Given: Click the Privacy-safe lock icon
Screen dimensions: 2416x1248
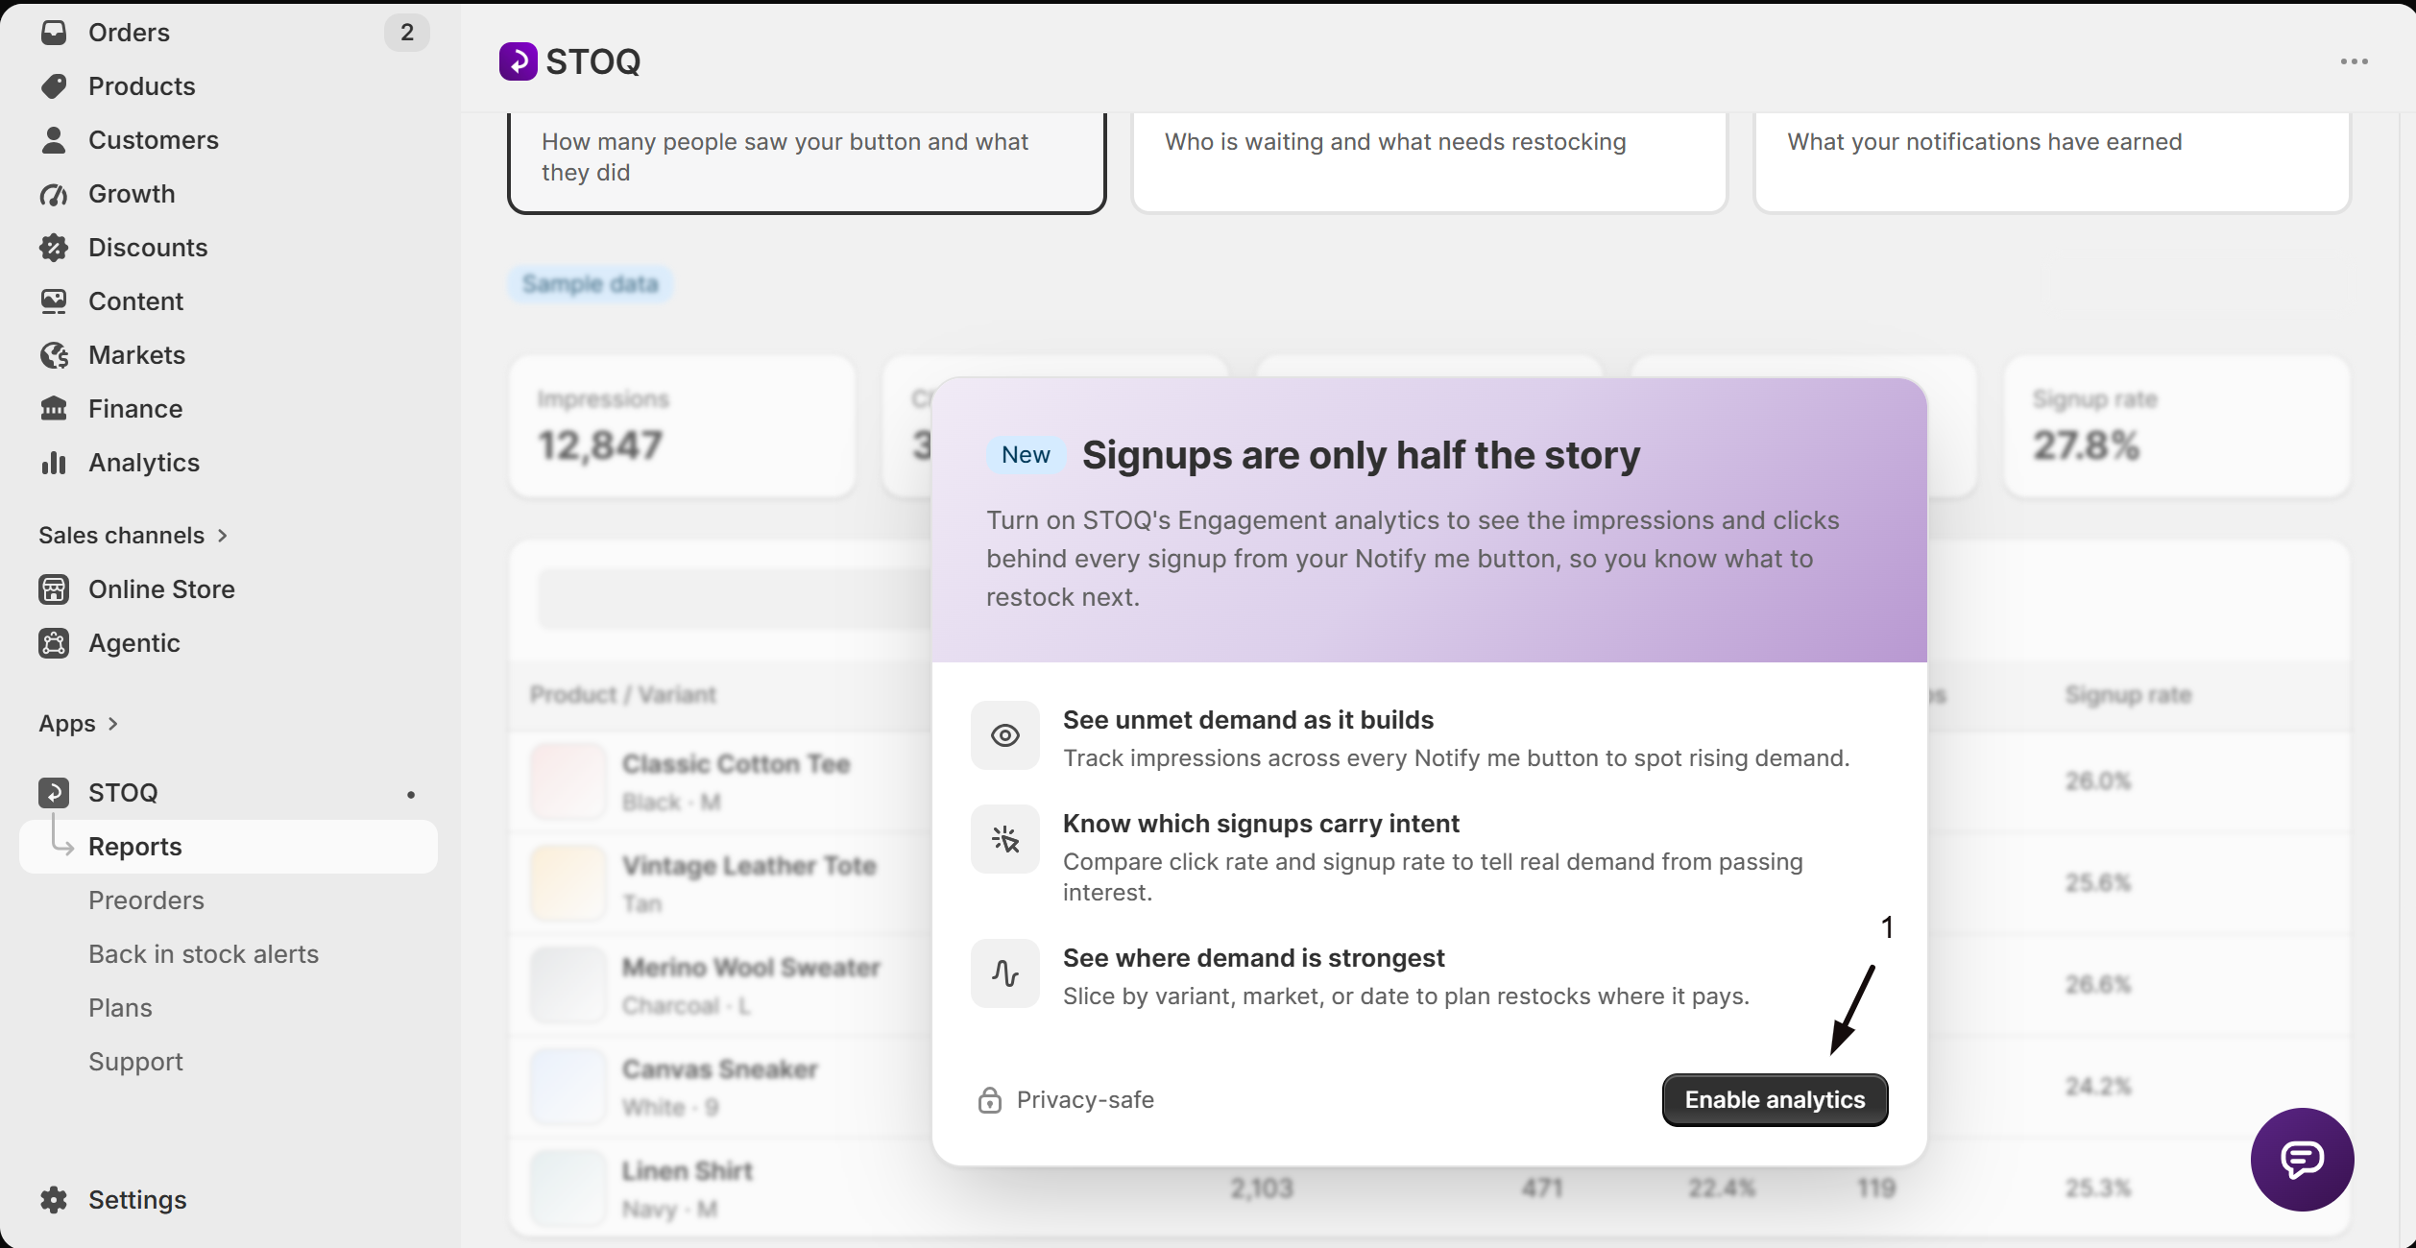Looking at the screenshot, I should pyautogui.click(x=990, y=1100).
